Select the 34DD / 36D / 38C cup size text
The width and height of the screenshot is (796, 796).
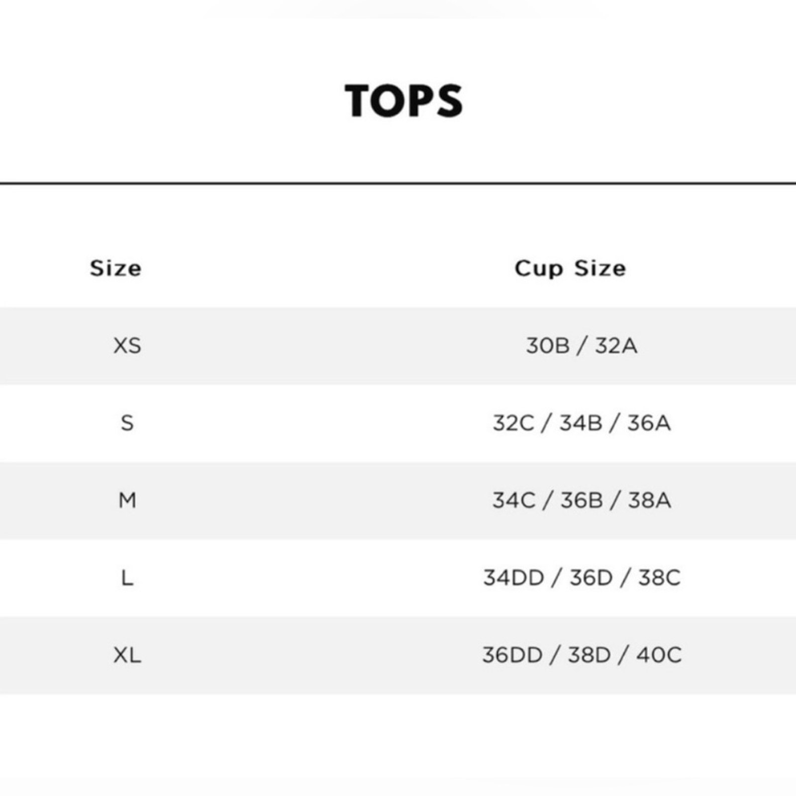pyautogui.click(x=582, y=578)
